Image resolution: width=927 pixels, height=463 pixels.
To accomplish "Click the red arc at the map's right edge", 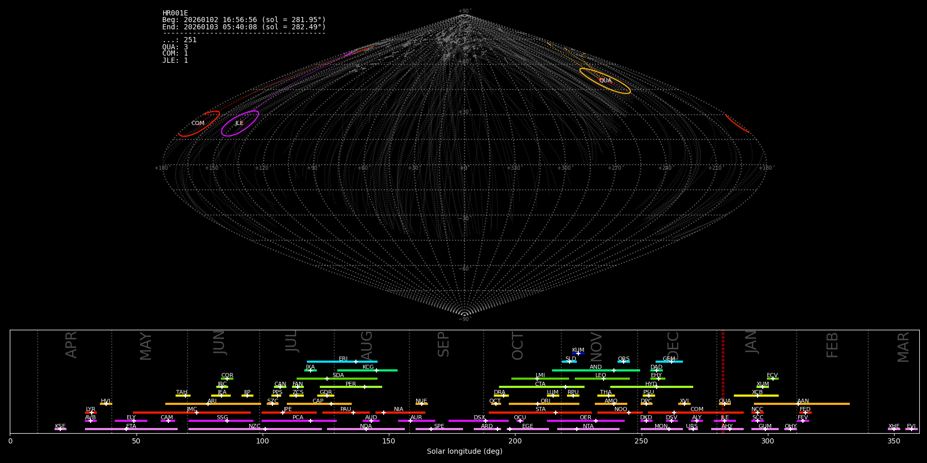I will point(737,123).
